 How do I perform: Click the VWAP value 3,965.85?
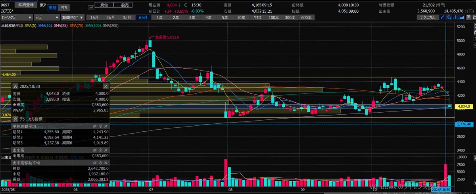(x=100, y=110)
